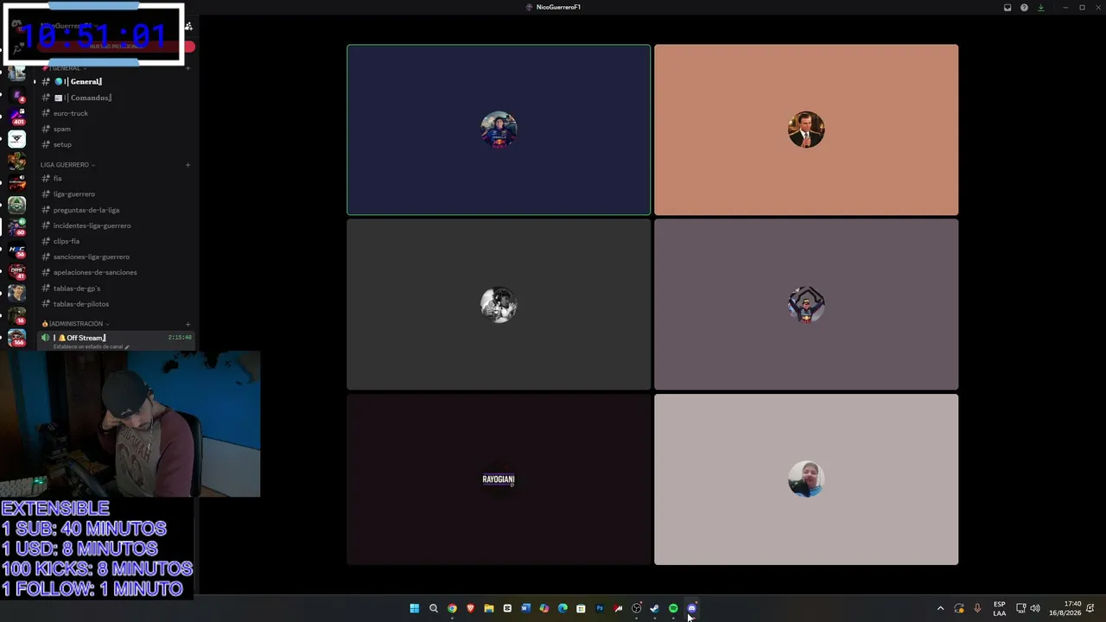
Task: Click the green Discord update download icon
Action: [x=1040, y=8]
